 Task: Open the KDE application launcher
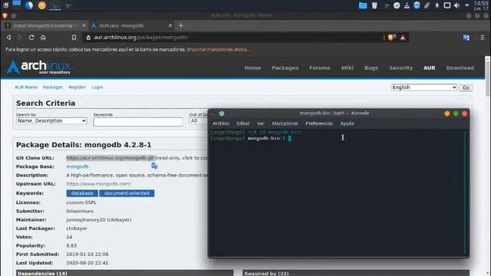coord(5,5)
